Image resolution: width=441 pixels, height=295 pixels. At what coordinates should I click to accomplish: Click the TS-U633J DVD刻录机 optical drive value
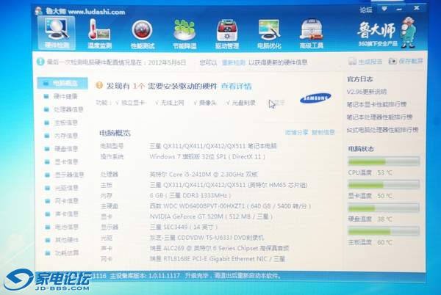207,238
